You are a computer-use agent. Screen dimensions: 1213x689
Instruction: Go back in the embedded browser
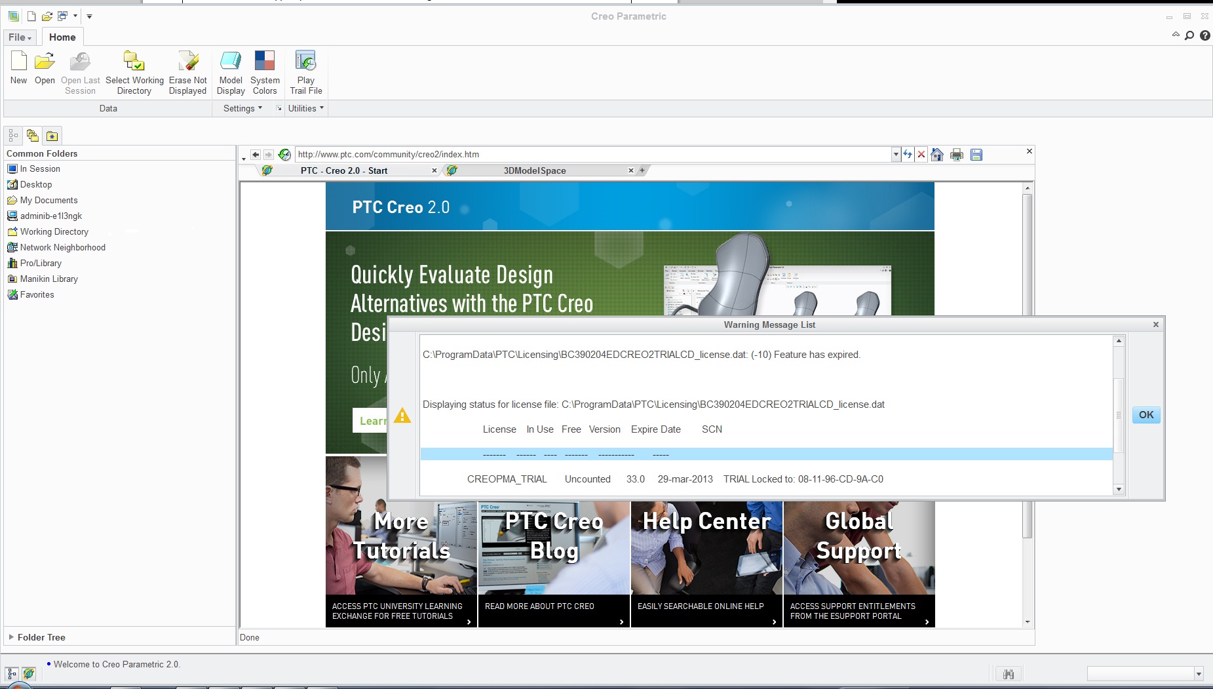256,155
